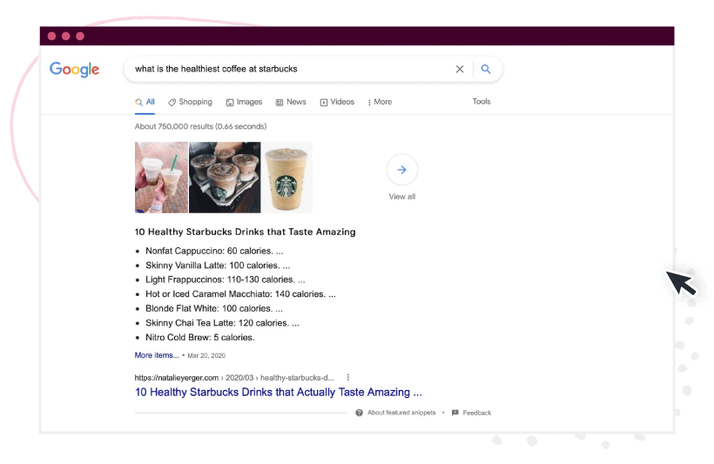Click the About featured snippets help icon
The width and height of the screenshot is (714, 464).
point(360,413)
